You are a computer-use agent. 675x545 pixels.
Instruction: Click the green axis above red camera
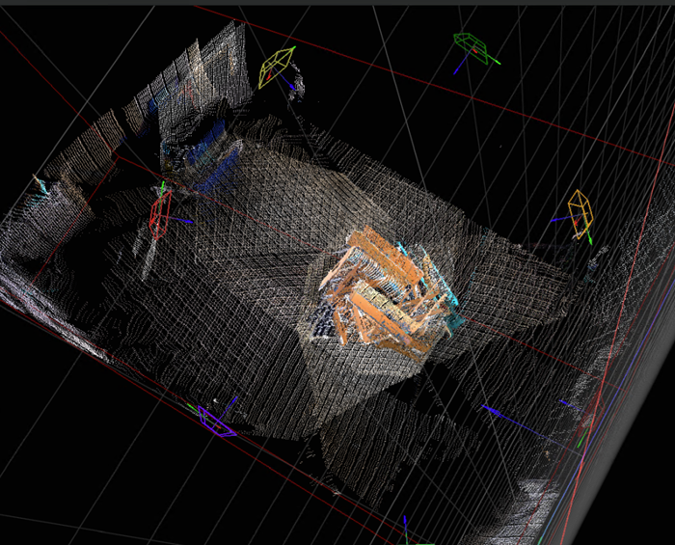click(x=163, y=186)
